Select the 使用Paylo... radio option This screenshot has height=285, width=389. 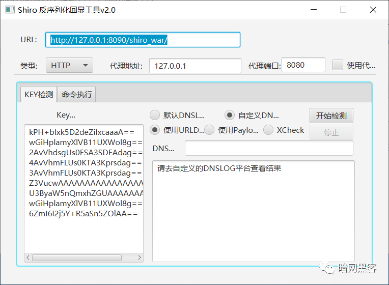pyautogui.click(x=209, y=130)
